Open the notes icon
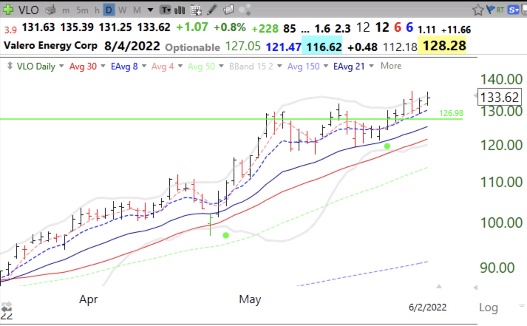 click(228, 10)
